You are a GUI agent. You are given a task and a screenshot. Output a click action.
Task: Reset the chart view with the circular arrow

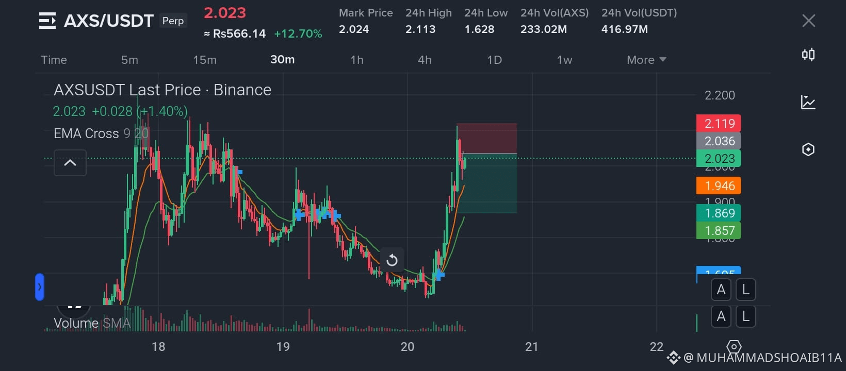(x=392, y=260)
